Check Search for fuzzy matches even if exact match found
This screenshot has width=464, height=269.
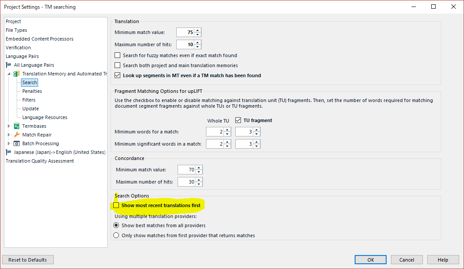[x=118, y=55]
